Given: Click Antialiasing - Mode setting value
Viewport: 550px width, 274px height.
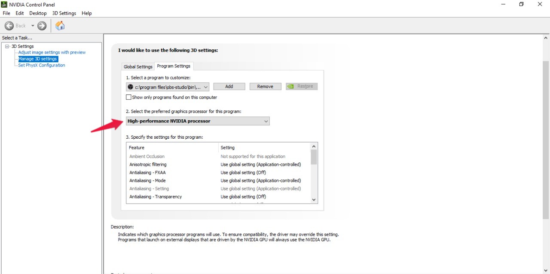Looking at the screenshot, I should 261,181.
